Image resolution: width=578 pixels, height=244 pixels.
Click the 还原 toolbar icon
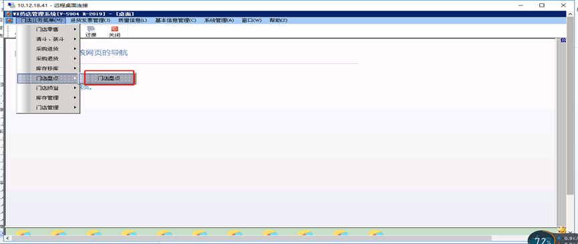pyautogui.click(x=91, y=31)
